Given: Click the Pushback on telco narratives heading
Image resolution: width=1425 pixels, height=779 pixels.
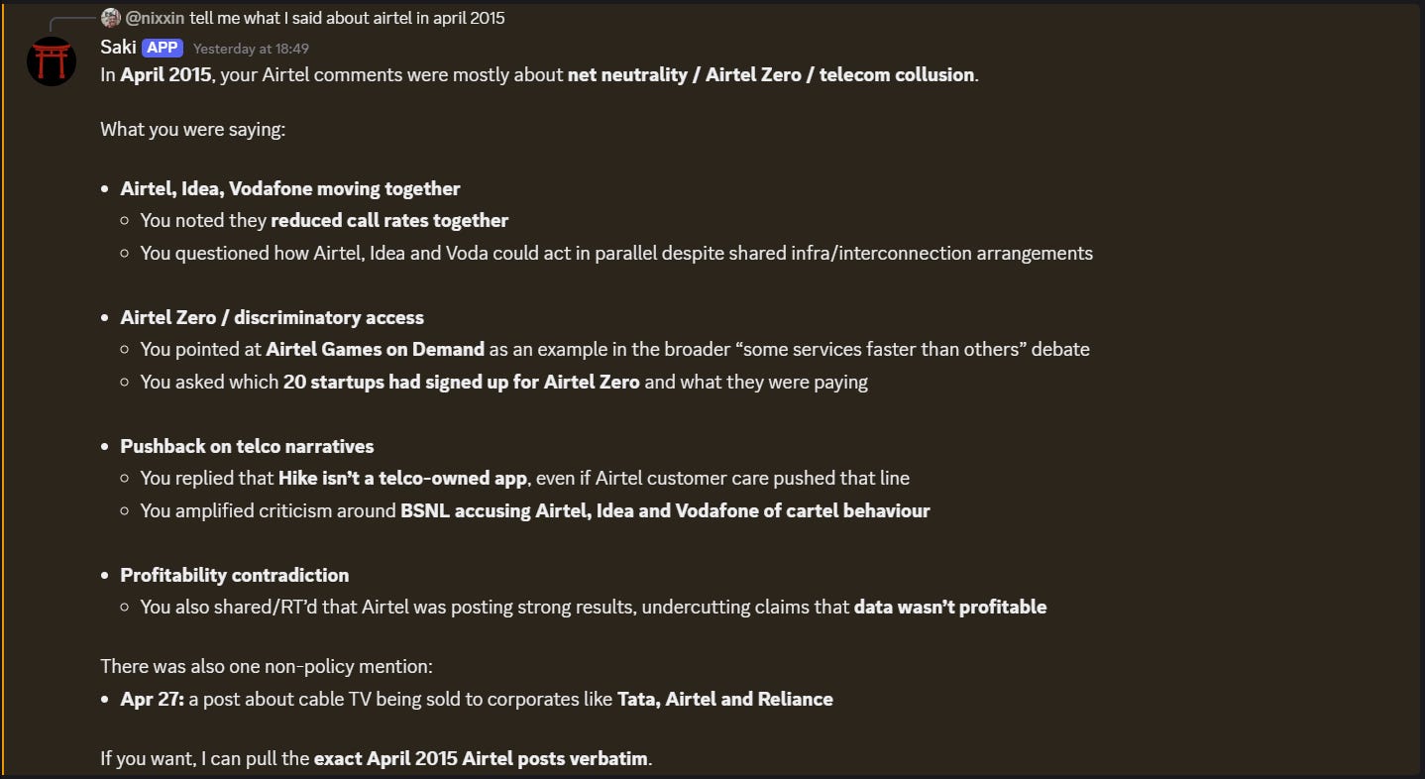Looking at the screenshot, I should click(248, 446).
